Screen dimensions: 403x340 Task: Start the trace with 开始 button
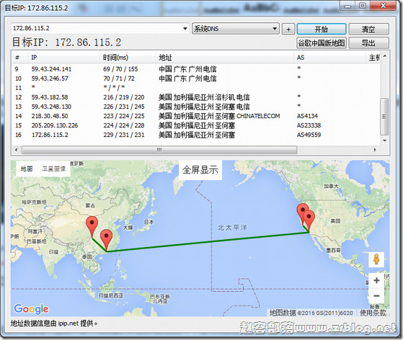(x=322, y=29)
